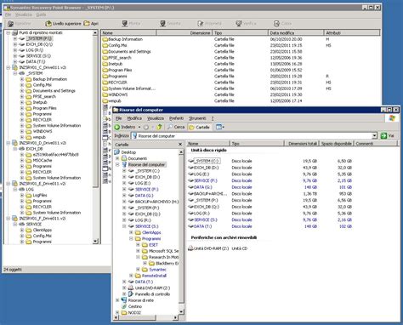
Task: Click Explorer folder tree scrollbar up arrow
Action: point(181,152)
